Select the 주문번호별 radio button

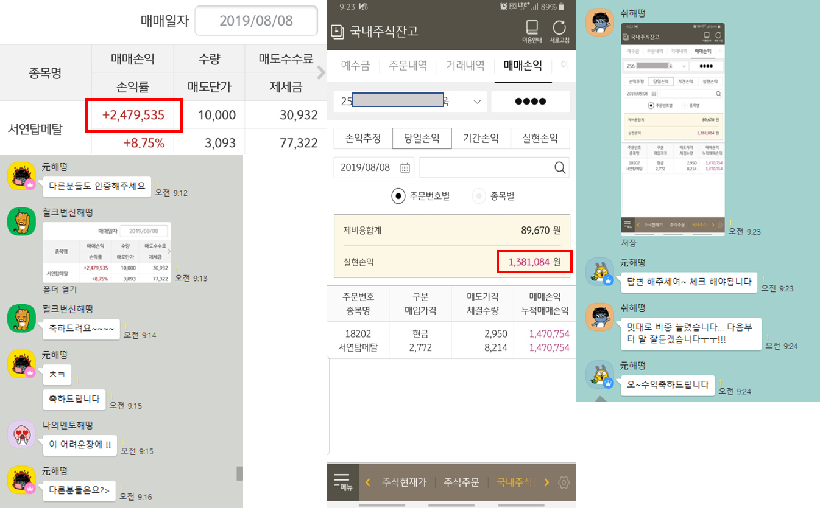coord(398,196)
